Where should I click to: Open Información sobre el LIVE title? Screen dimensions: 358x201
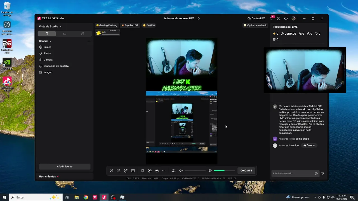(x=179, y=18)
